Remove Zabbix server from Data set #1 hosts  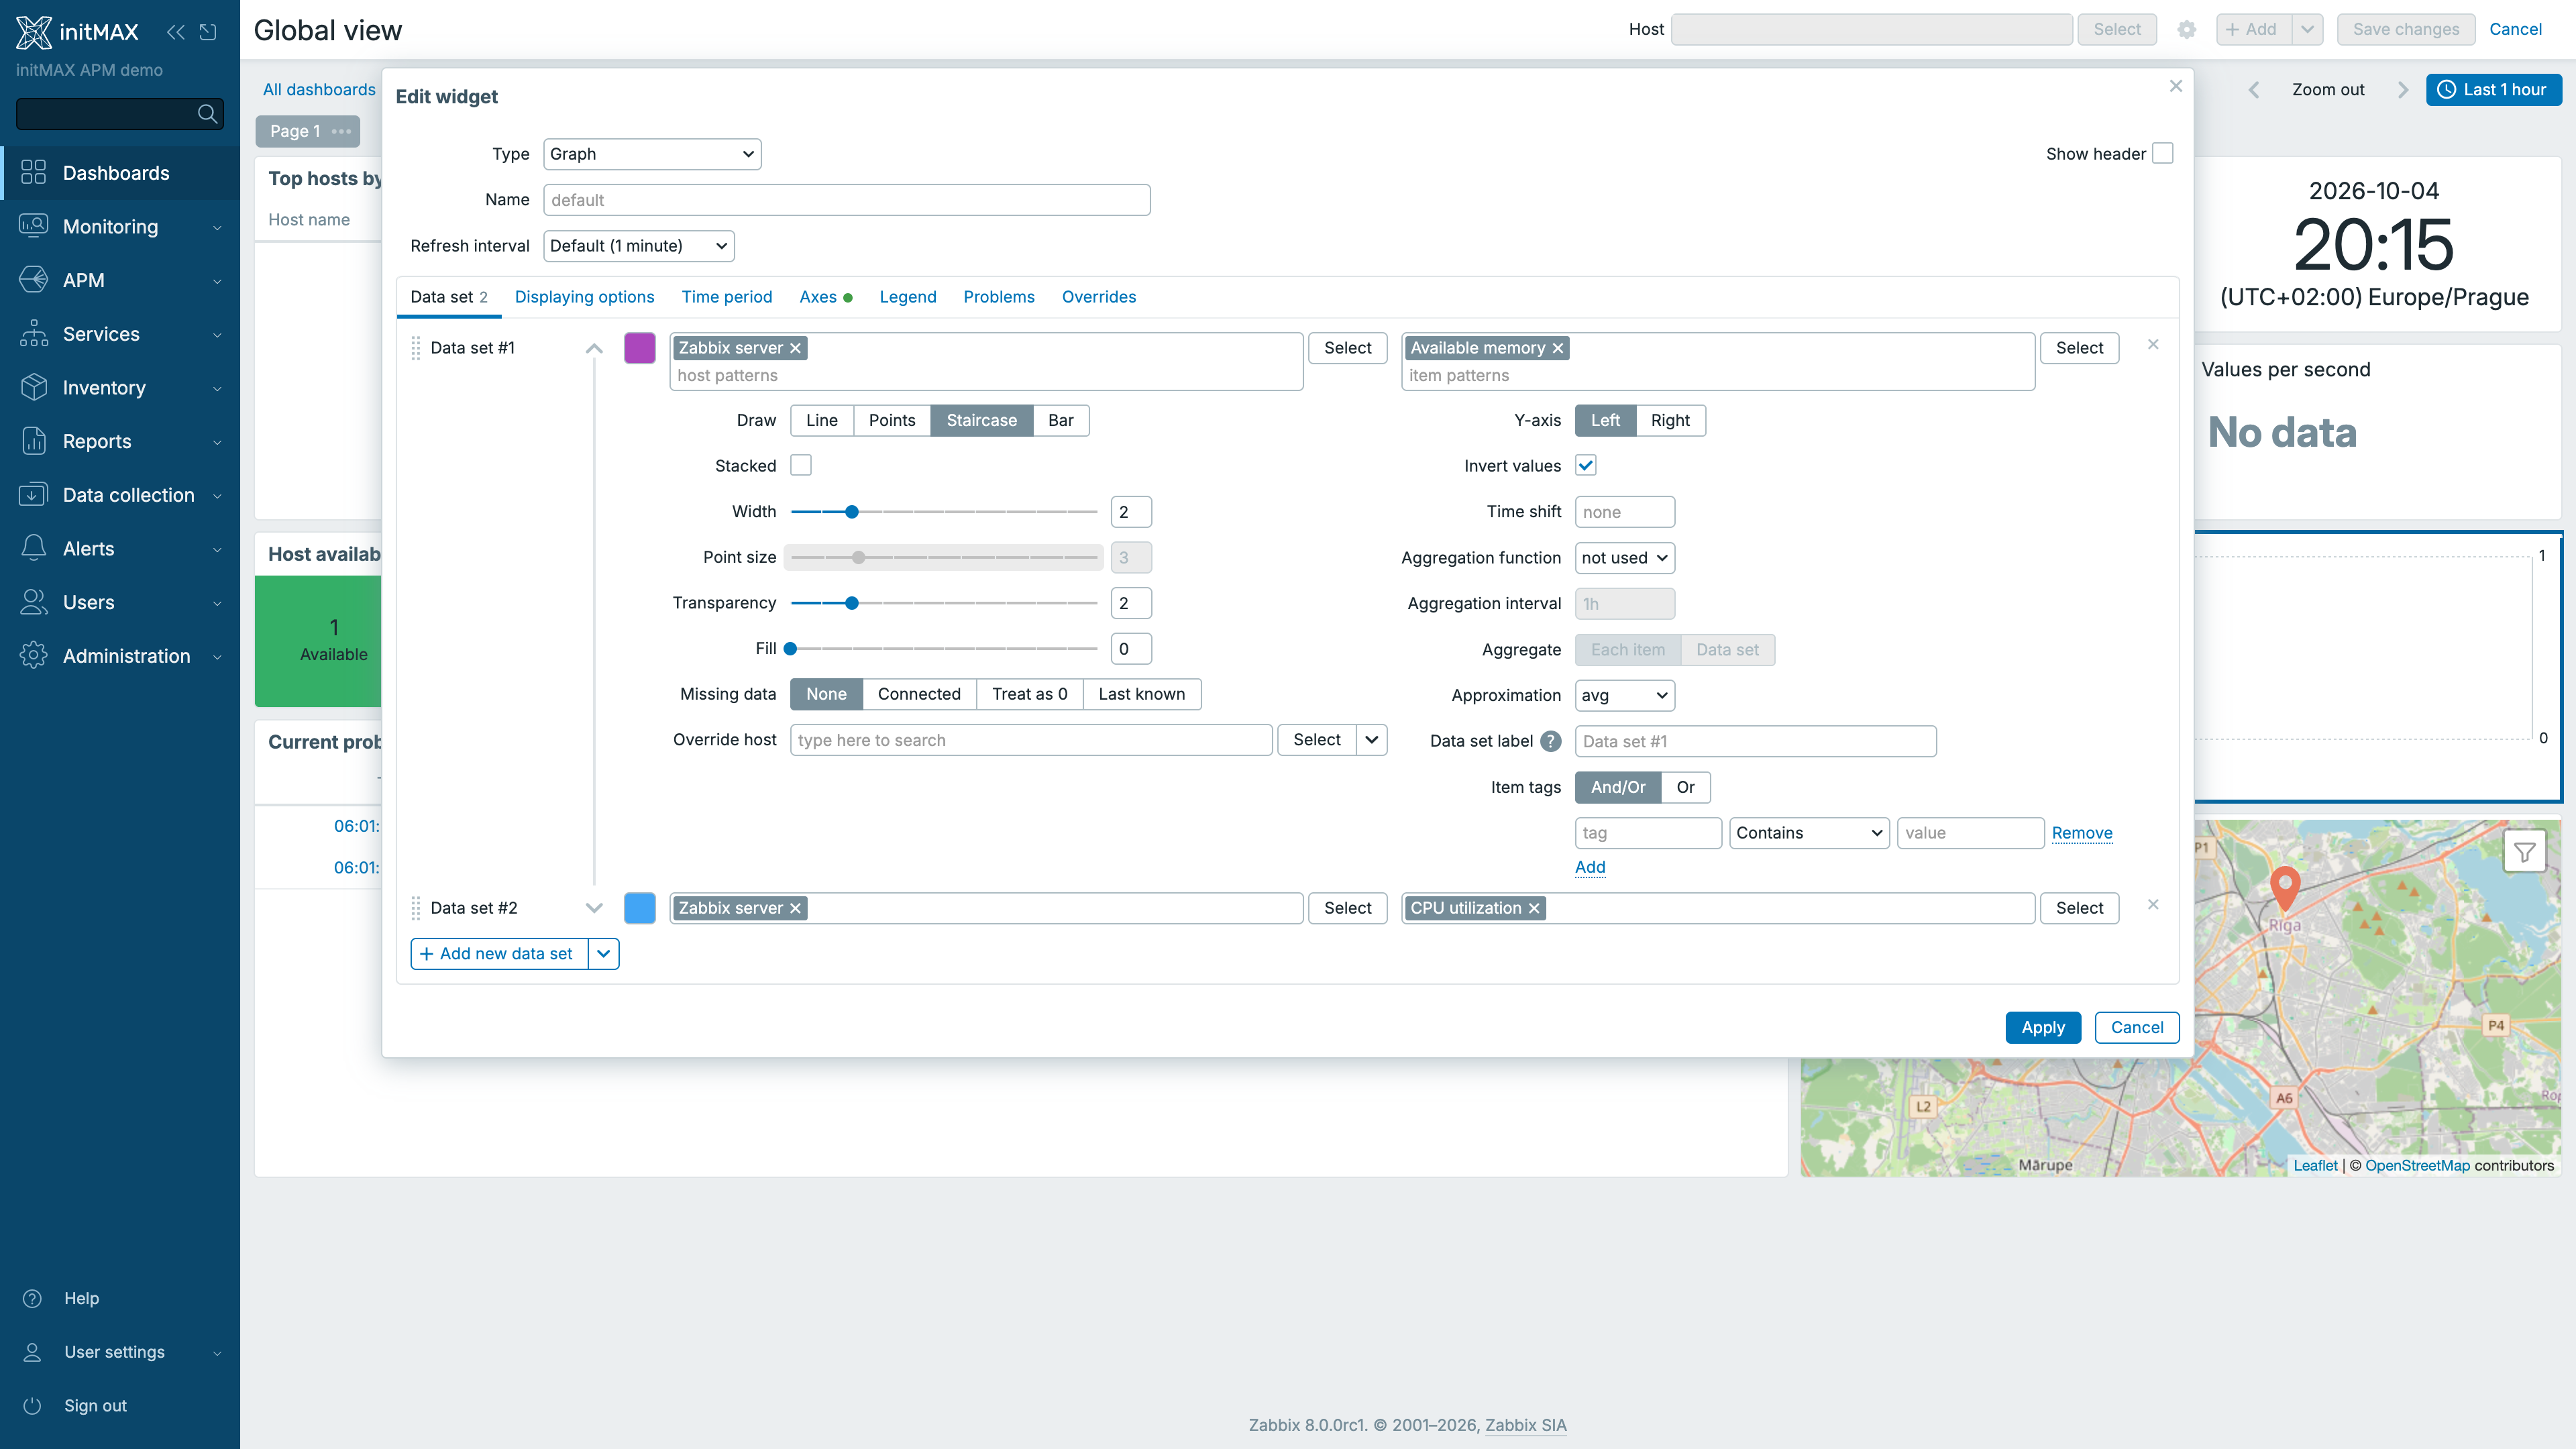click(x=795, y=348)
